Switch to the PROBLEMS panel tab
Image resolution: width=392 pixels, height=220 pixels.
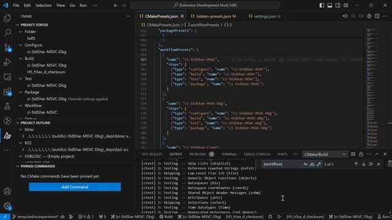coord(197,155)
